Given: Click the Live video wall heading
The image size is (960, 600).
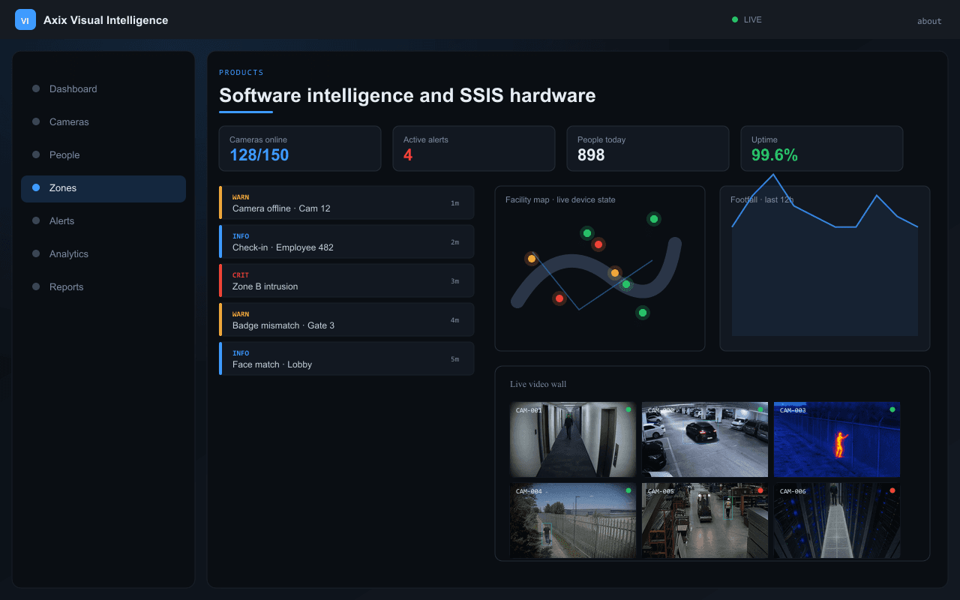Looking at the screenshot, I should (x=538, y=384).
